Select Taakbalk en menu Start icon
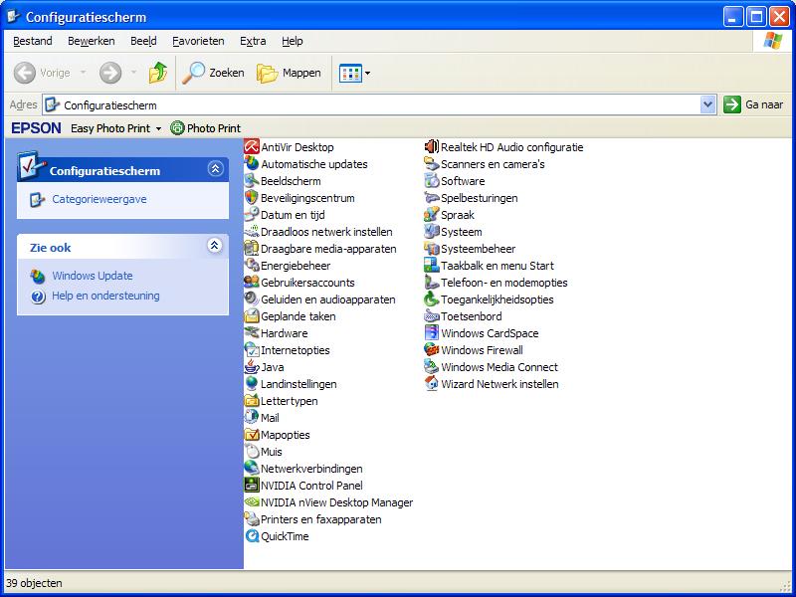Screen dimensions: 796x597 (x=432, y=266)
